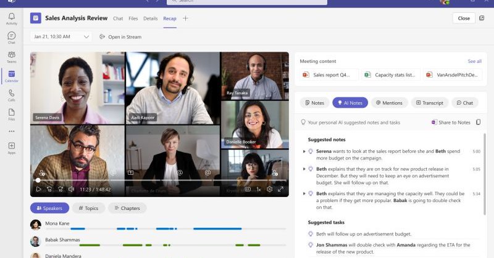Expand the video to full screen
Viewport: 494px width, 258px height.
pyautogui.click(x=280, y=189)
